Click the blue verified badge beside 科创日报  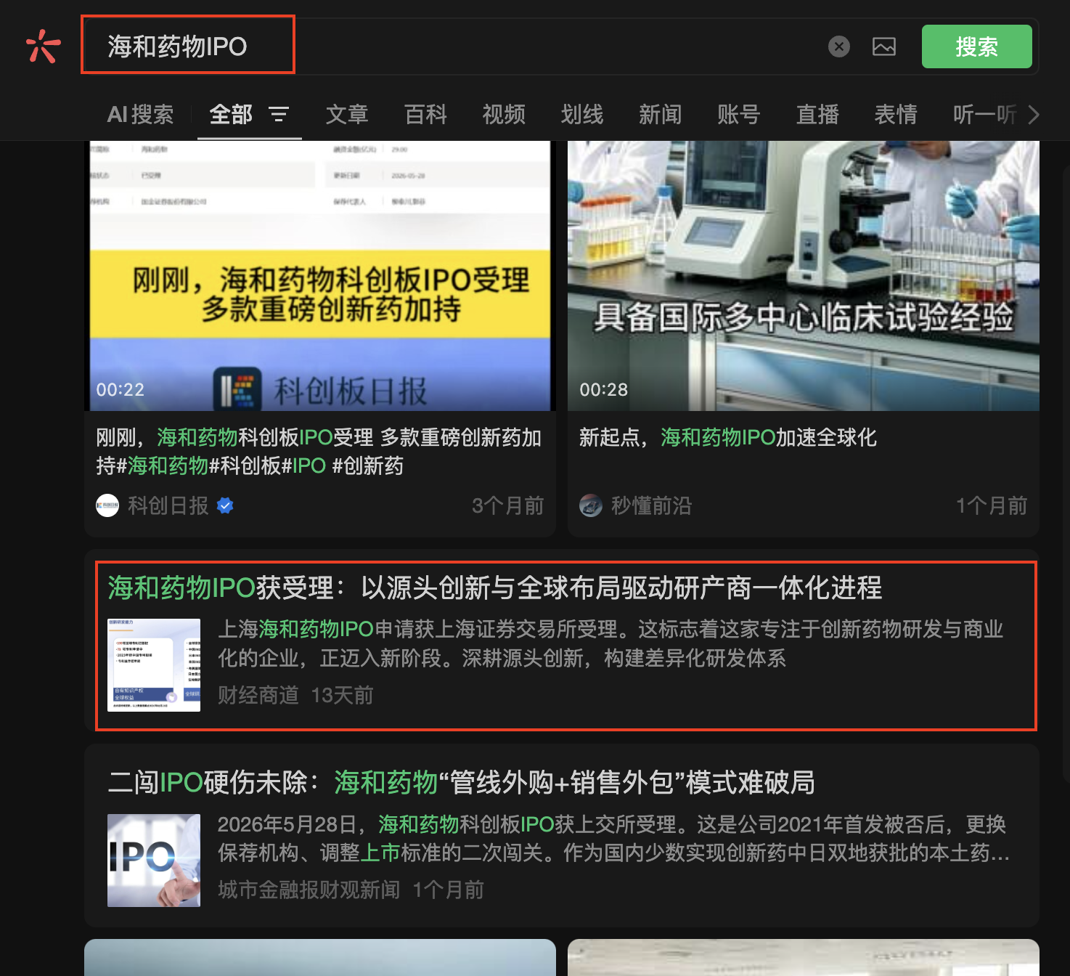click(225, 505)
